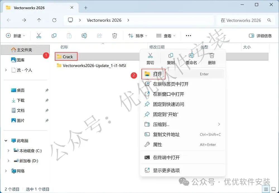Close the Vectorworks 2026 tab
Viewport: 279px width, 193px height.
coord(72,8)
